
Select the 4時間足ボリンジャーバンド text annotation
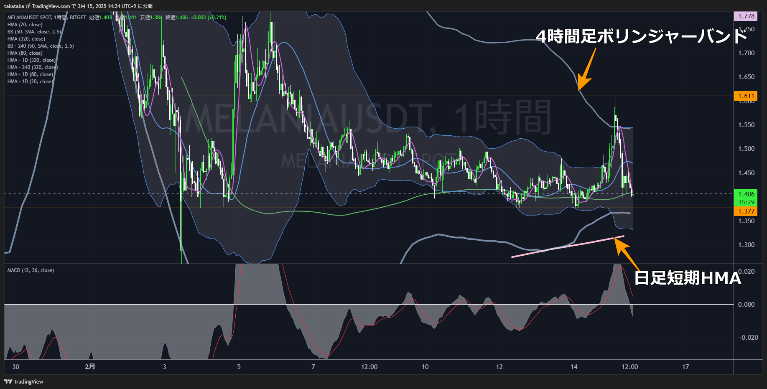point(642,37)
